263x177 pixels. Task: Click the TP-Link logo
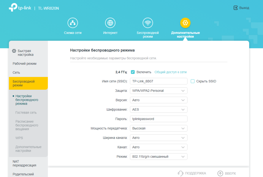coord(20,8)
